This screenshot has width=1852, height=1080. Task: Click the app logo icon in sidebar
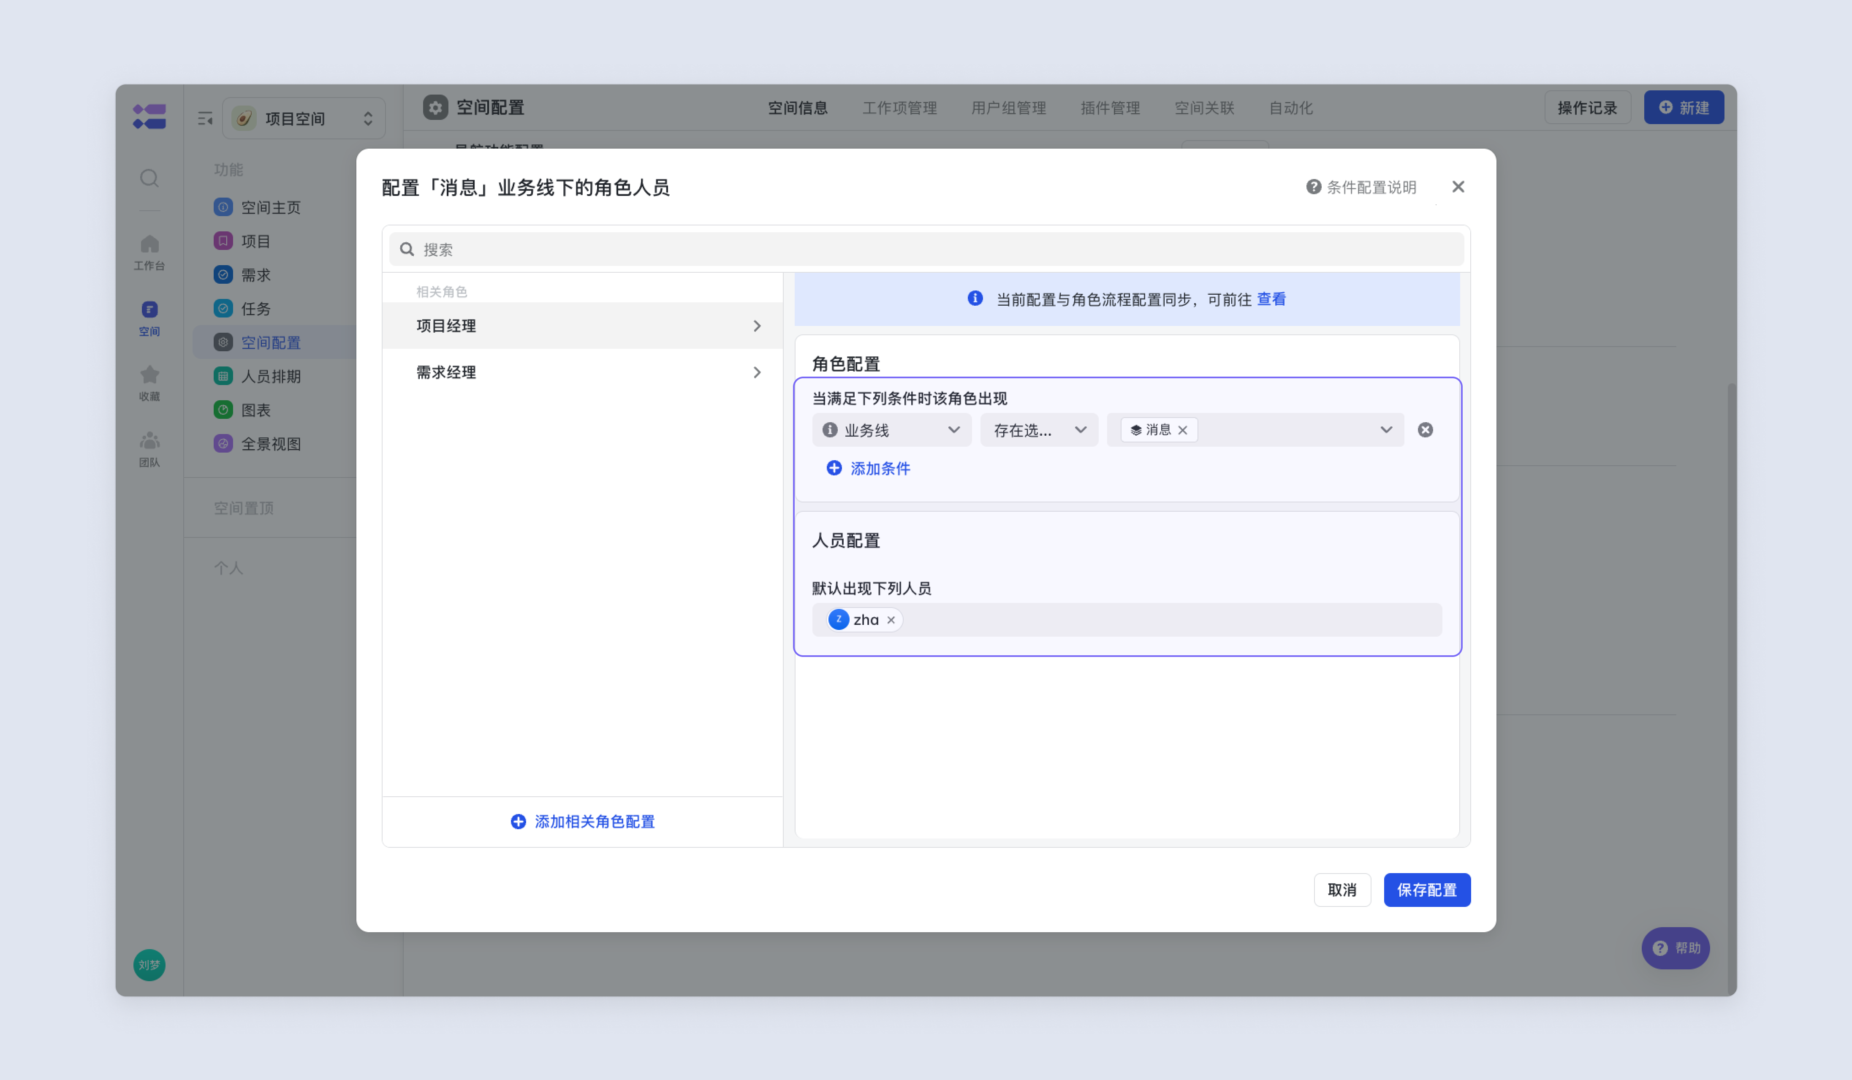point(149,117)
